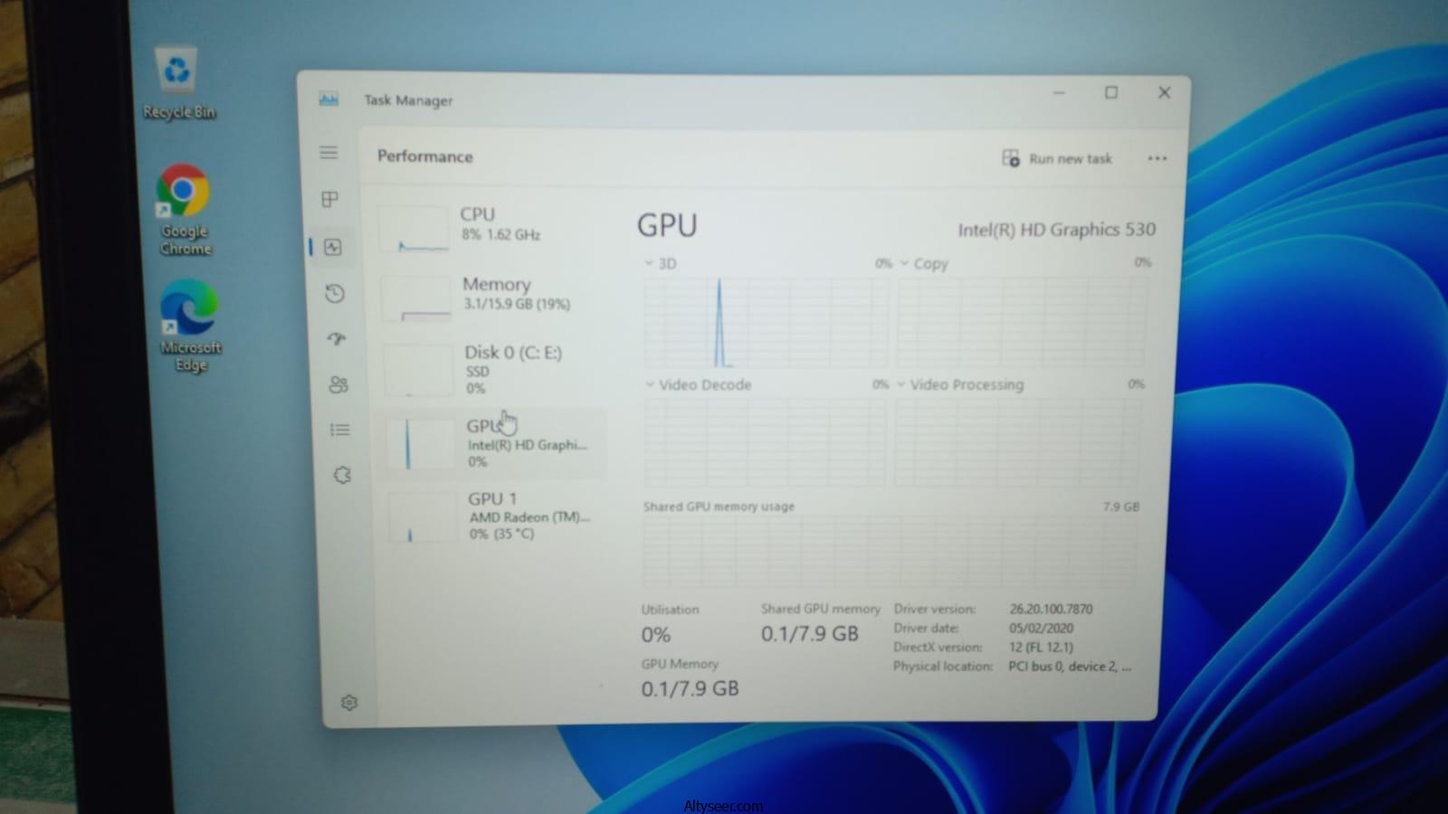Screen dimensions: 1448x814
Task: Click Run new task button
Action: pos(1057,158)
